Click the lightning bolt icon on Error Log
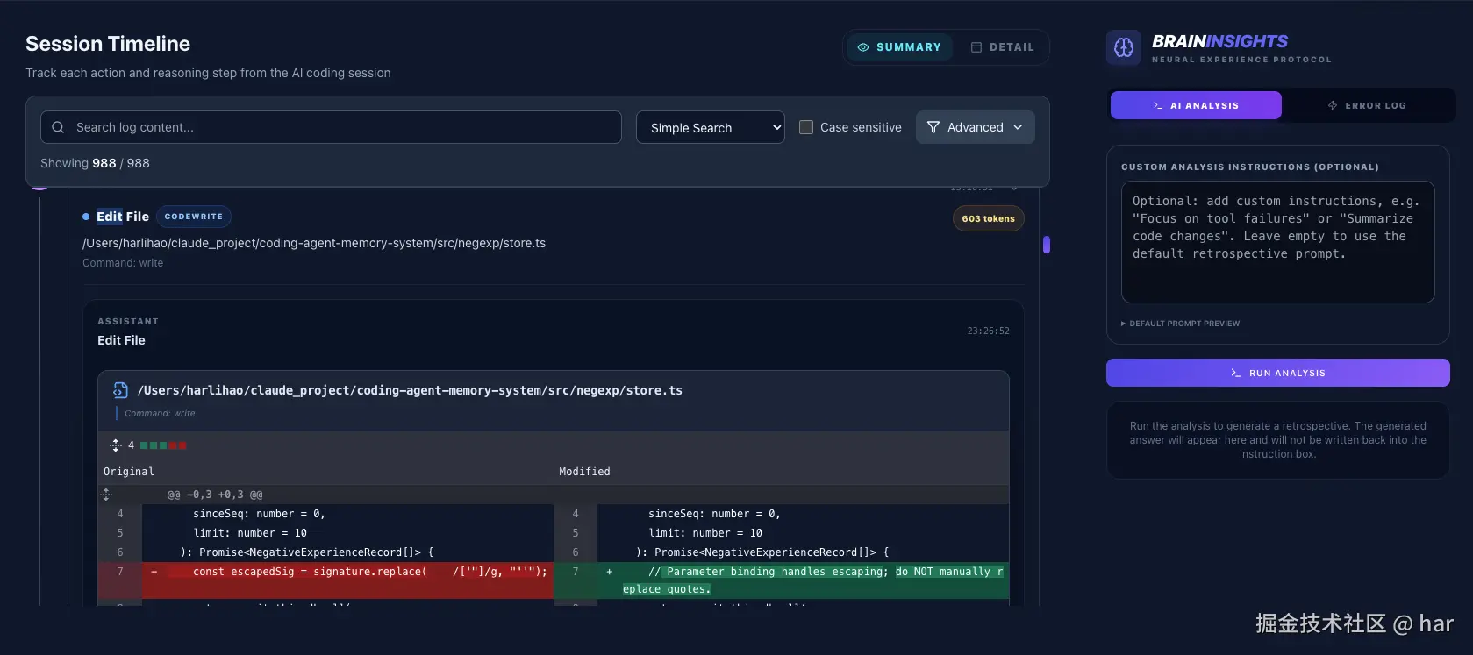Screen dimensions: 1473x655 pos(1333,105)
